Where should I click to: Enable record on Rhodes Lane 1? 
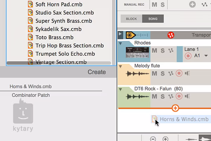pyautogui.click(x=188, y=56)
